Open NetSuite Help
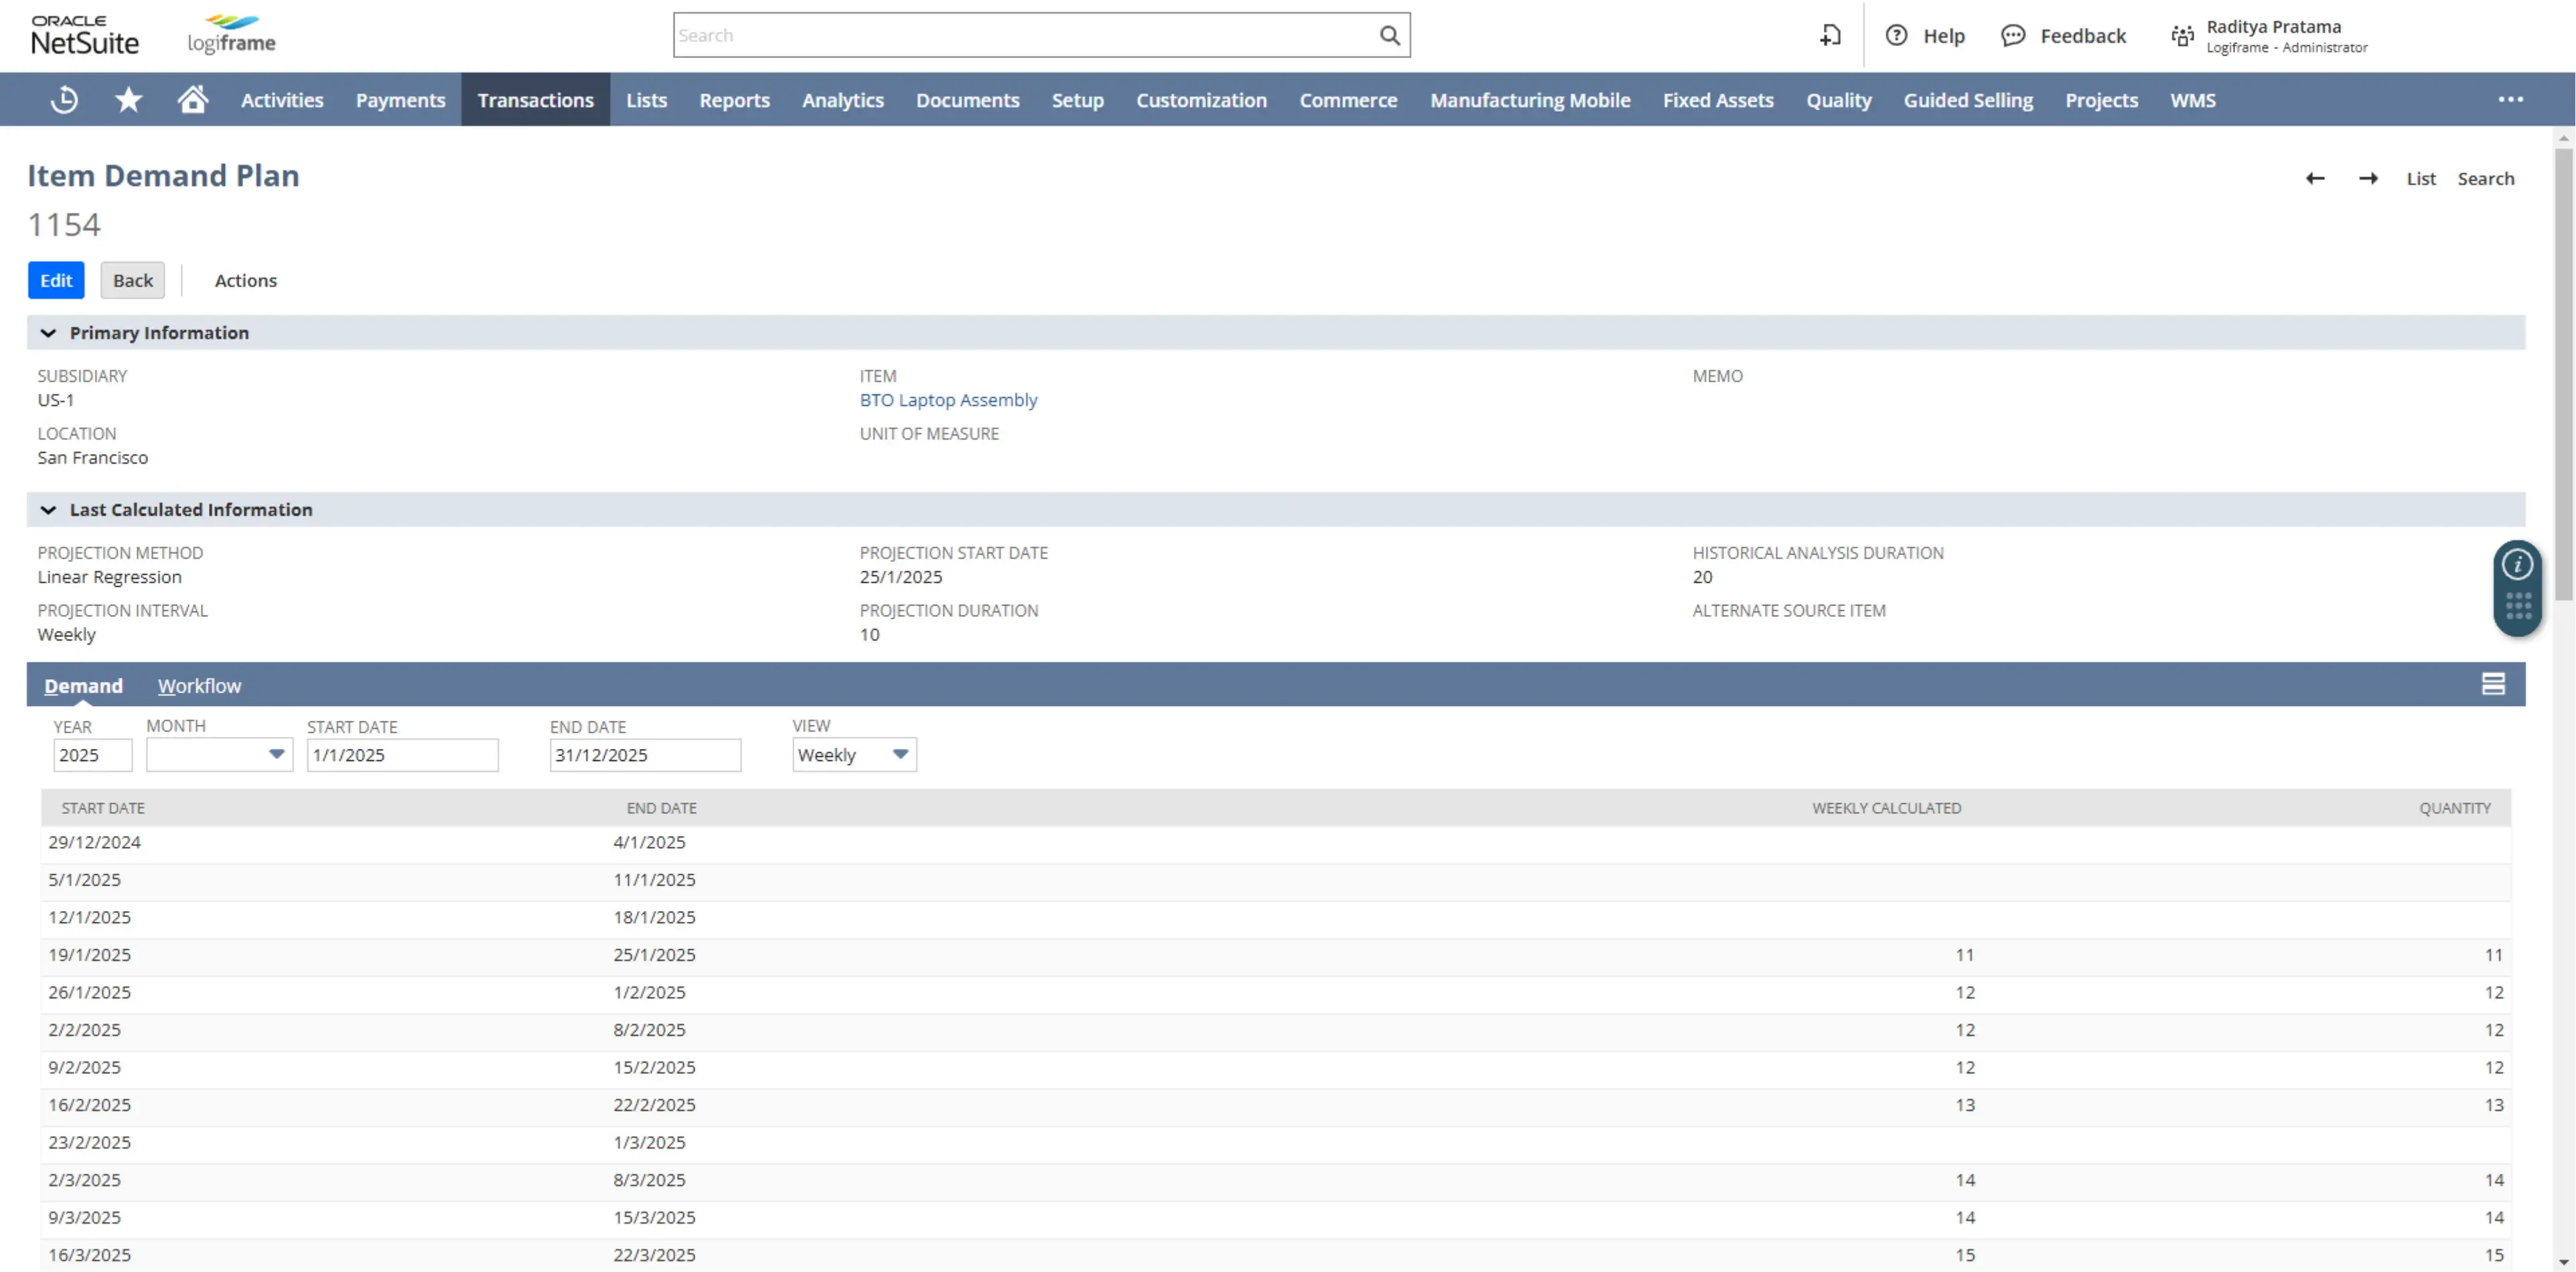Viewport: 2576px width, 1272px height. (1925, 35)
